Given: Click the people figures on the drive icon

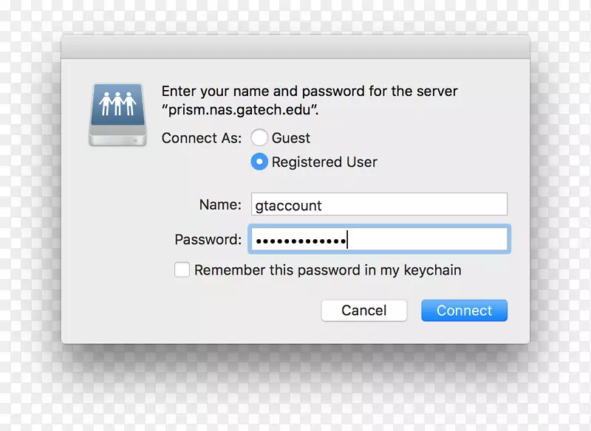Looking at the screenshot, I should [117, 103].
